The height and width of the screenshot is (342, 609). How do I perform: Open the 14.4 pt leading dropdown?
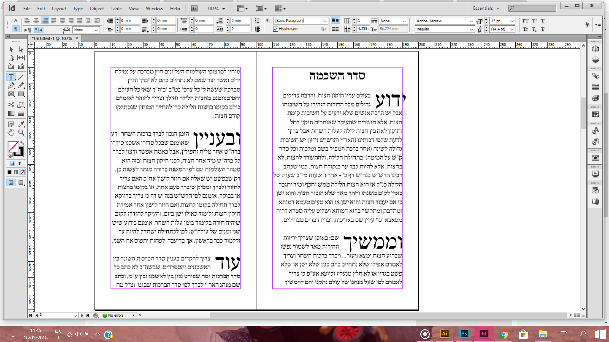(512, 29)
